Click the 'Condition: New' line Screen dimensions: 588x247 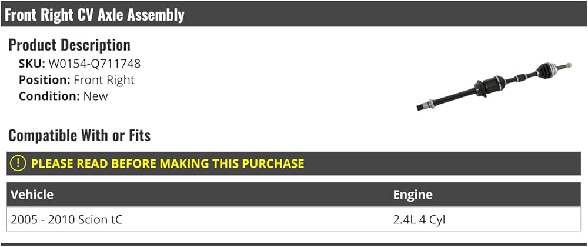coord(63,96)
